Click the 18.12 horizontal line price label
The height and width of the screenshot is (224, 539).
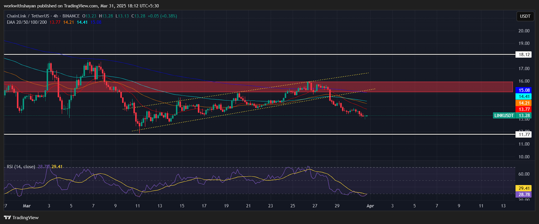524,55
